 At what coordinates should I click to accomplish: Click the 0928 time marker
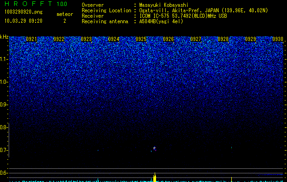click(223, 39)
